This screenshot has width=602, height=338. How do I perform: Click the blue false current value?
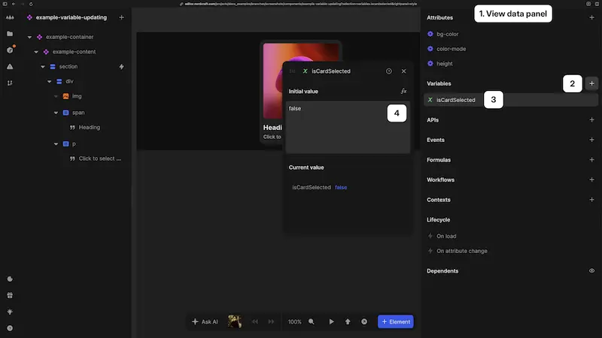pyautogui.click(x=341, y=187)
